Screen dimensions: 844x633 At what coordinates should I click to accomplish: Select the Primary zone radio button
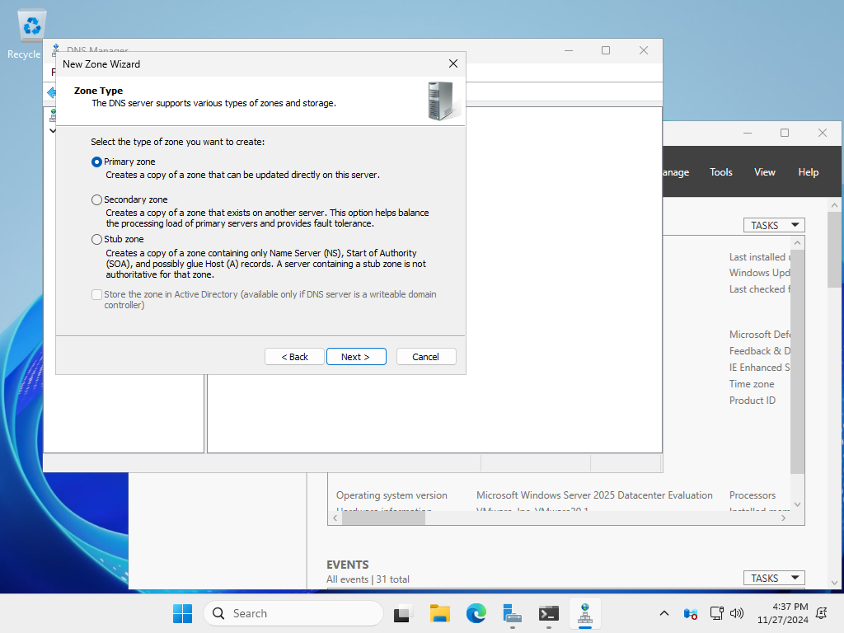(x=97, y=162)
